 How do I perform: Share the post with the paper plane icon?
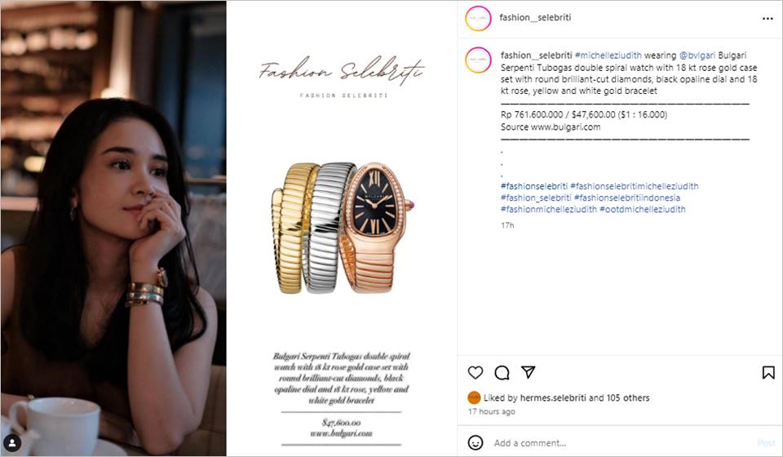(529, 372)
